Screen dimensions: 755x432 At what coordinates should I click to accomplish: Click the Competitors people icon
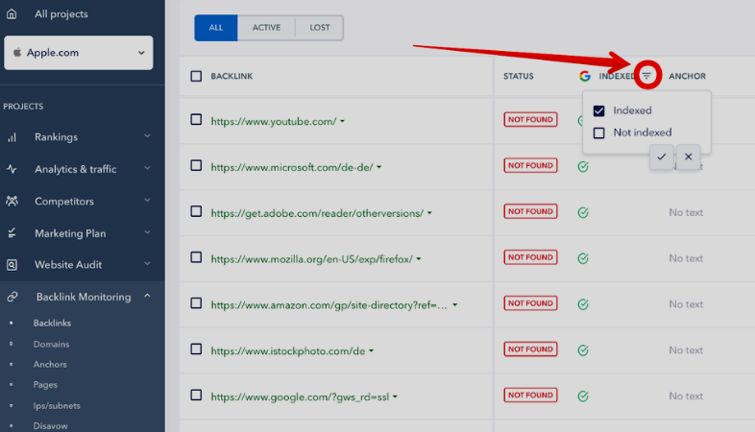coord(12,201)
